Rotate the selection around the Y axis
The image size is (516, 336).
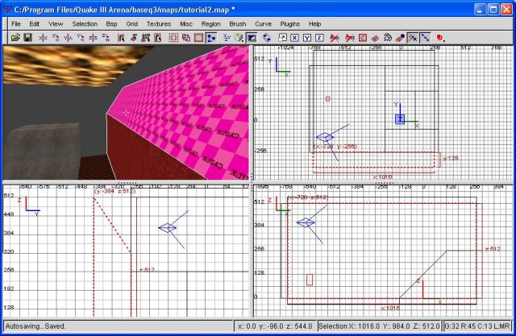81,38
